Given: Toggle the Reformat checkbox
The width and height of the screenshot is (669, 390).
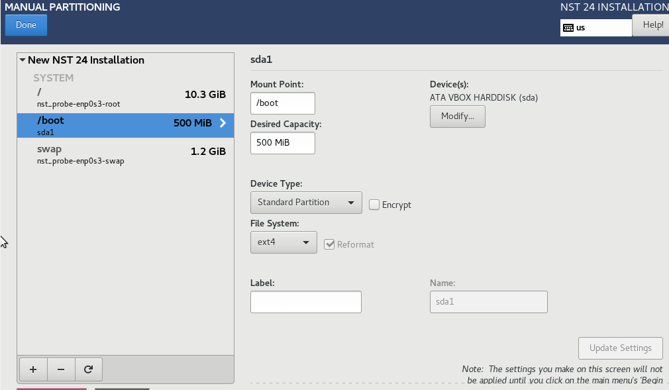Looking at the screenshot, I should point(329,244).
